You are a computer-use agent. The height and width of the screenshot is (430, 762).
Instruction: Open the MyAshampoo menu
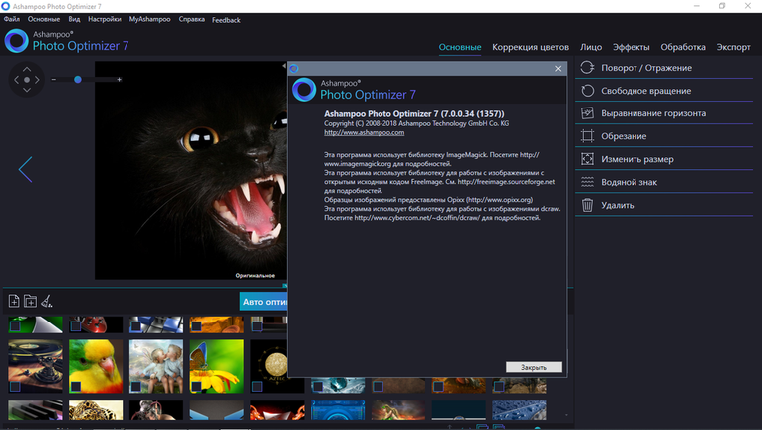pos(149,19)
